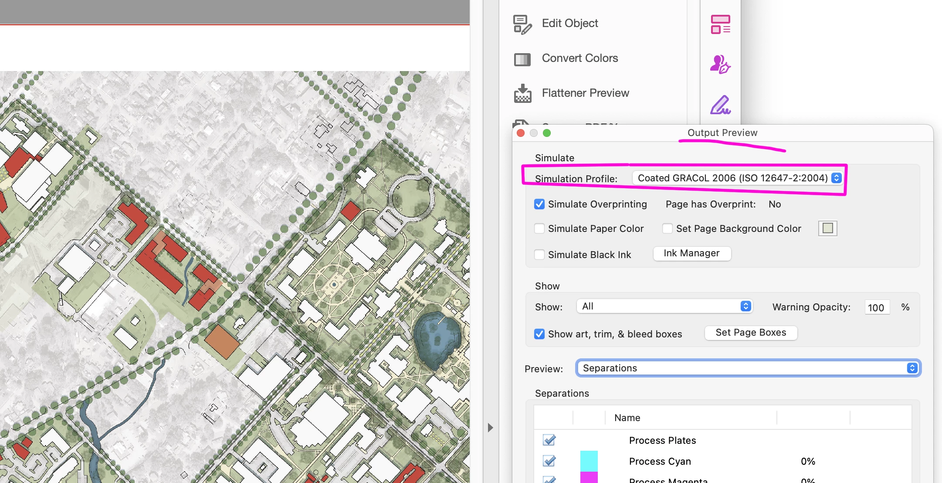Screen dimensions: 942x483
Task: Open the Show All dropdown
Action: (x=664, y=306)
